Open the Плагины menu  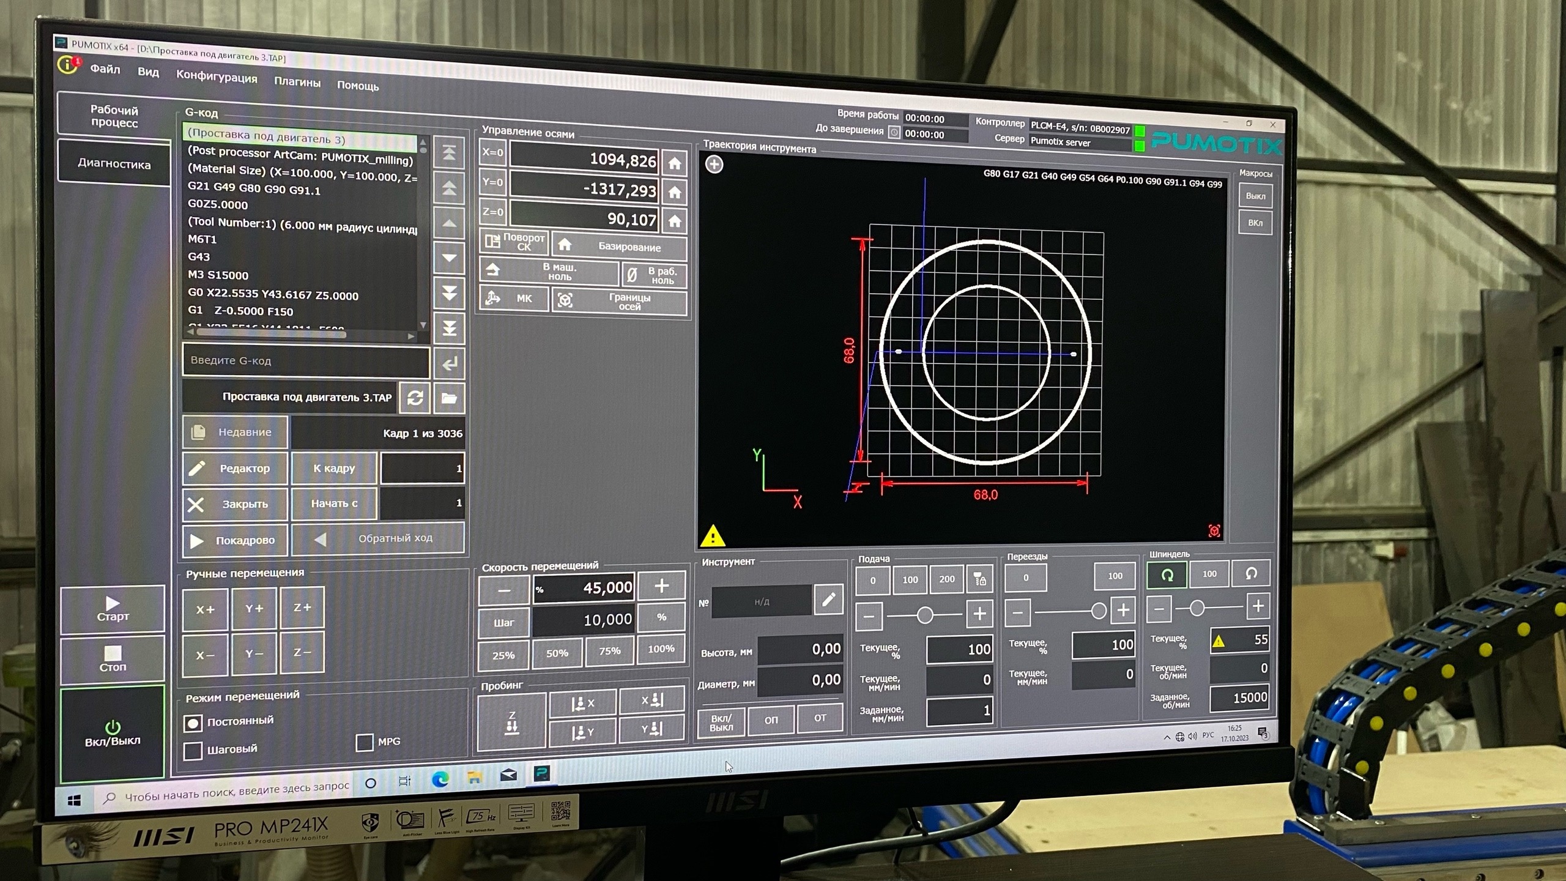click(x=297, y=82)
